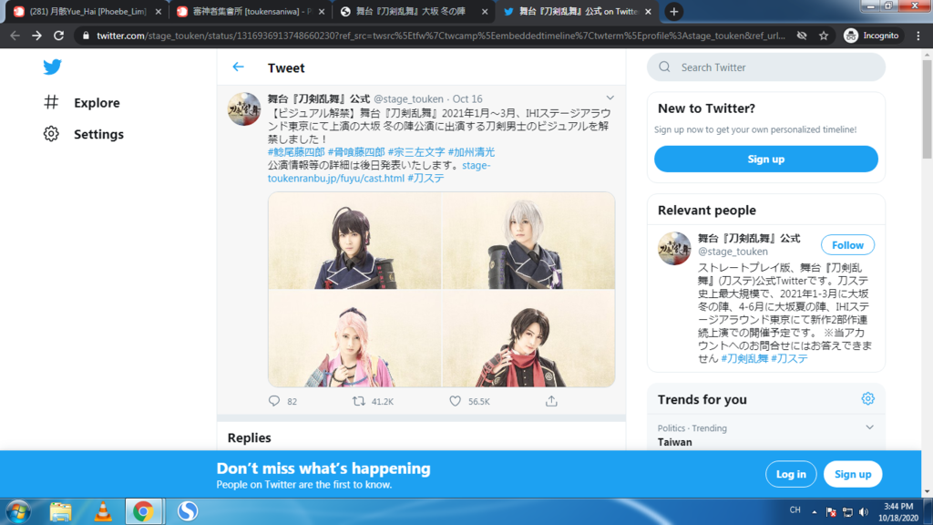The image size is (933, 525).
Task: Click Sign up on the bottom banner
Action: point(853,474)
